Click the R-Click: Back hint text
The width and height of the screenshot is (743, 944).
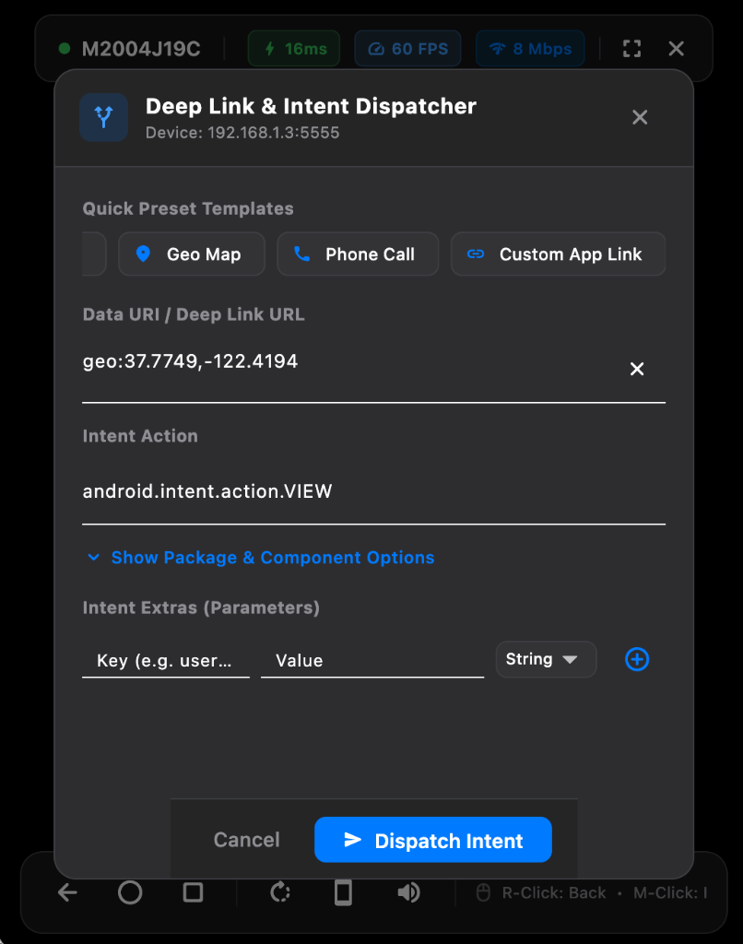click(x=554, y=892)
